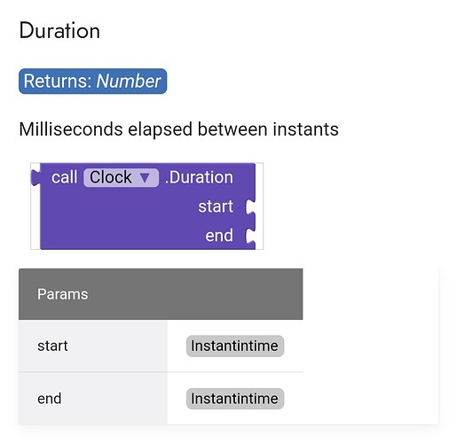This screenshot has height=443, width=457.
Task: Click the word Number in returns badge
Action: coord(129,82)
